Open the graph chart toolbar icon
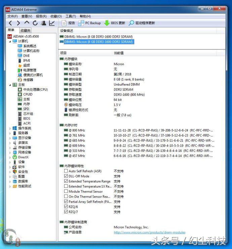 (52, 23)
